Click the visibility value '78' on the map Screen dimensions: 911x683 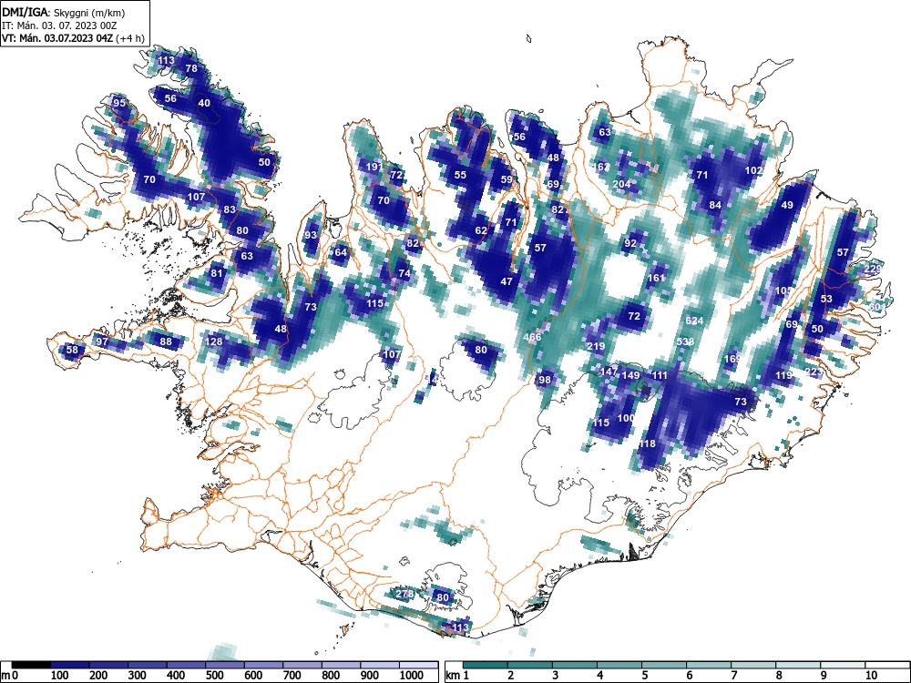pyautogui.click(x=191, y=68)
